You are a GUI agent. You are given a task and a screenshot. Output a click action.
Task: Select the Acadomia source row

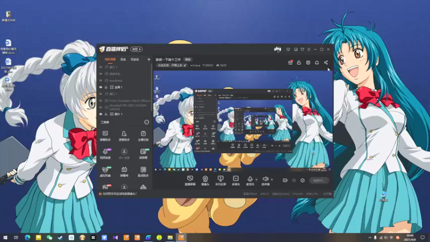pos(125,81)
